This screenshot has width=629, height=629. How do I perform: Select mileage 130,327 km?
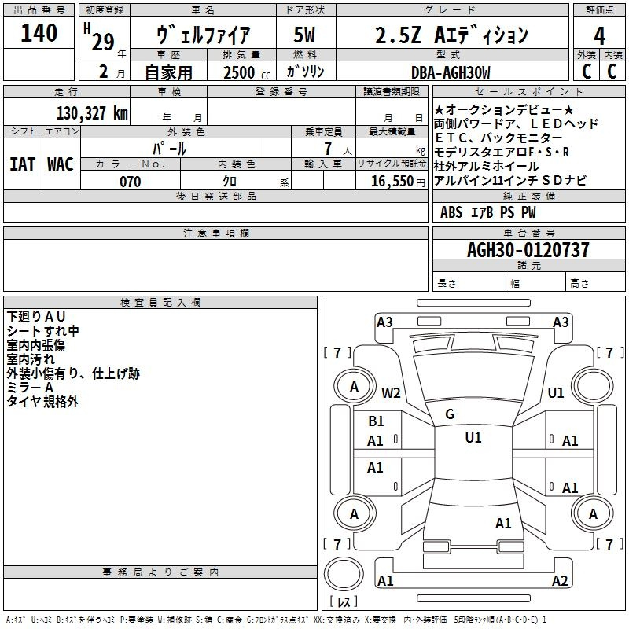point(92,113)
